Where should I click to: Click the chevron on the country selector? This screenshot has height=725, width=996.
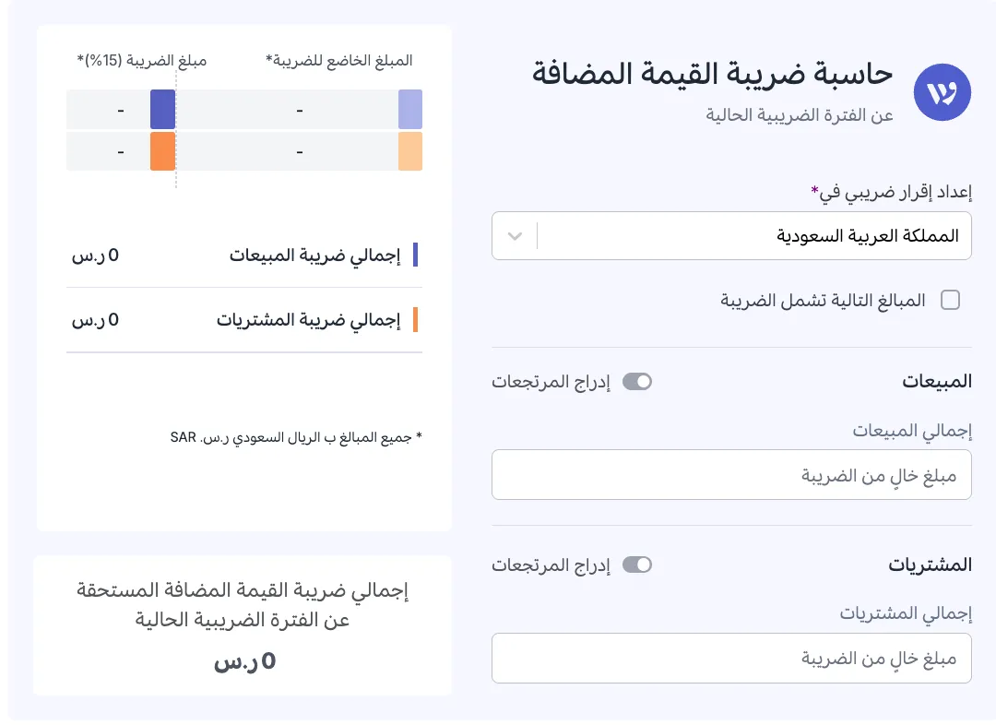click(515, 236)
